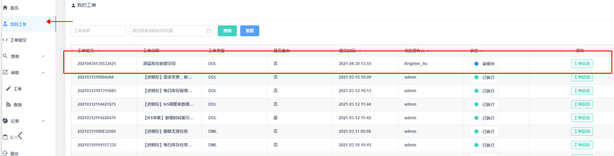Click submit time 2021-04-30 13:55
This screenshot has width=614, height=156.
(355, 64)
